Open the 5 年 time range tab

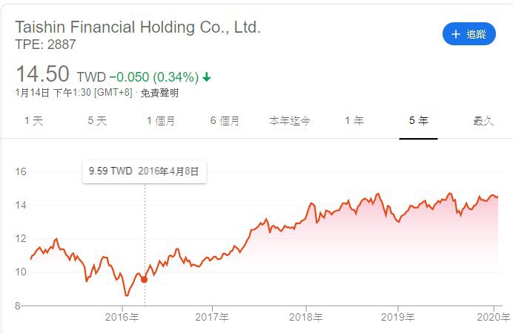coord(418,120)
